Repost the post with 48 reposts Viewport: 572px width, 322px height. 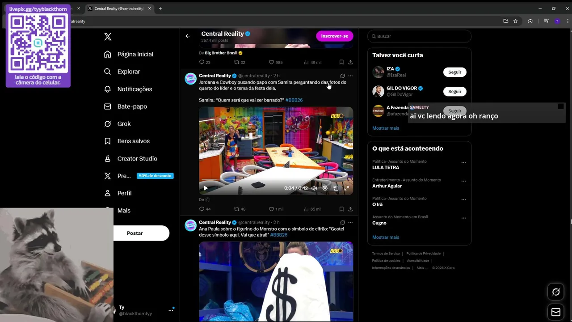pyautogui.click(x=240, y=209)
